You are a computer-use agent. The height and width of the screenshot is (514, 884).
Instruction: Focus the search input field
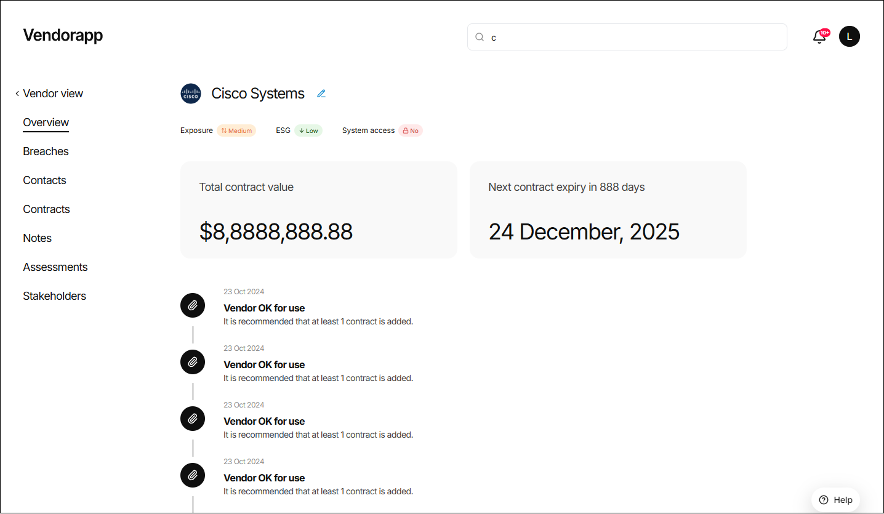[627, 37]
